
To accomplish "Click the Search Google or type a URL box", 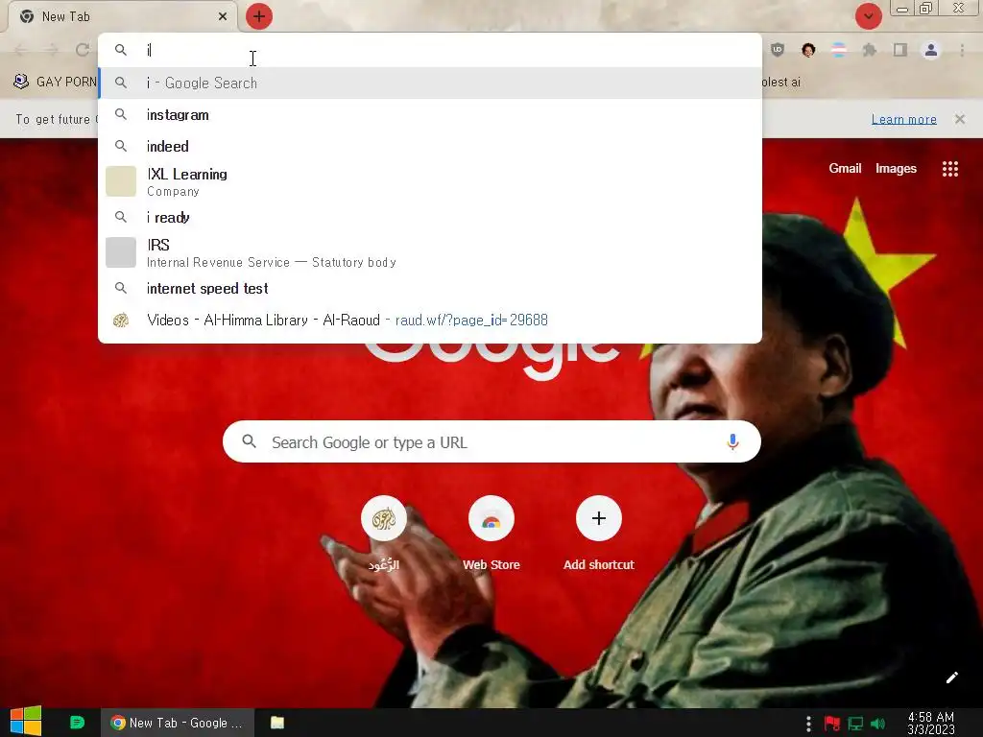I will (x=491, y=441).
